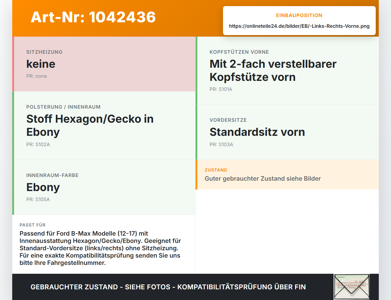This screenshot has height=300, width=391.
Task: Select the 'Ebony' interior color value
Action: 43,187
